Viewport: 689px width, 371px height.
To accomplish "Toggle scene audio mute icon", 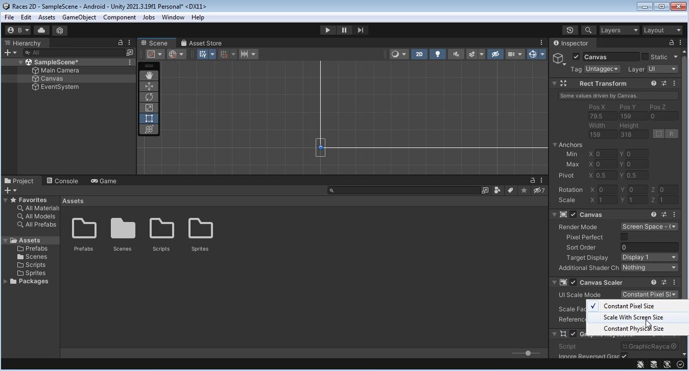I will pyautogui.click(x=456, y=54).
